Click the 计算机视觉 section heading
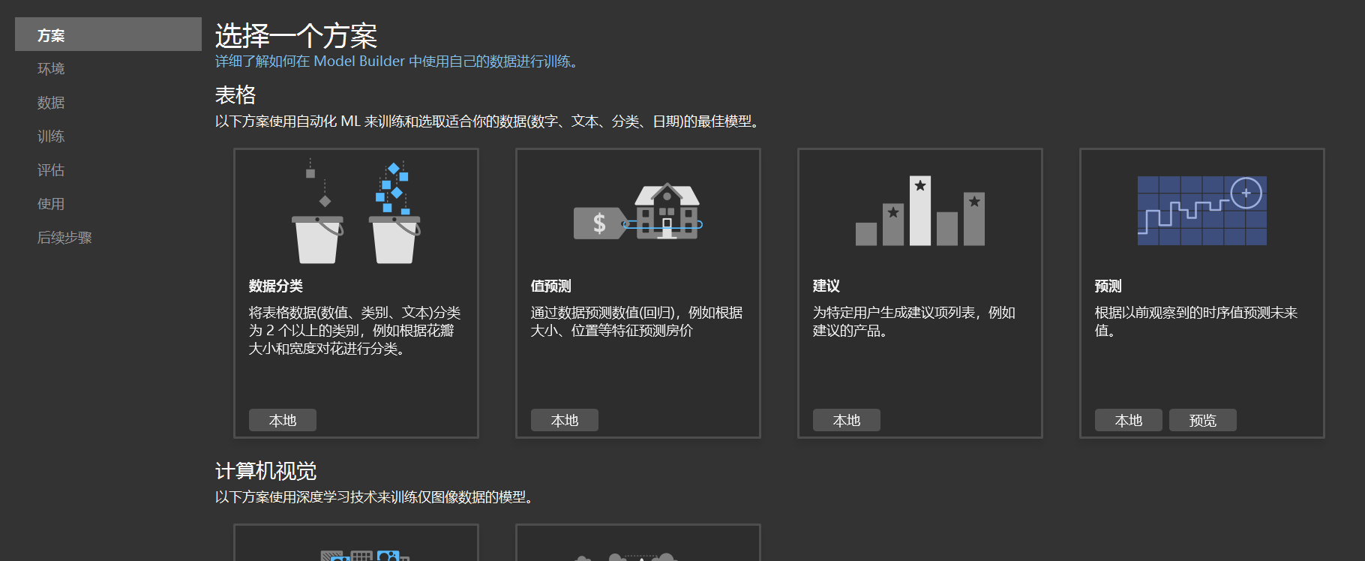Screen dimensions: 1365x561 [266, 471]
